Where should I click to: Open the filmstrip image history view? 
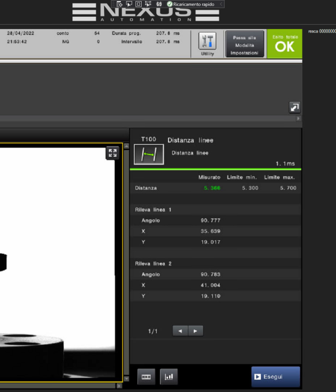146,377
